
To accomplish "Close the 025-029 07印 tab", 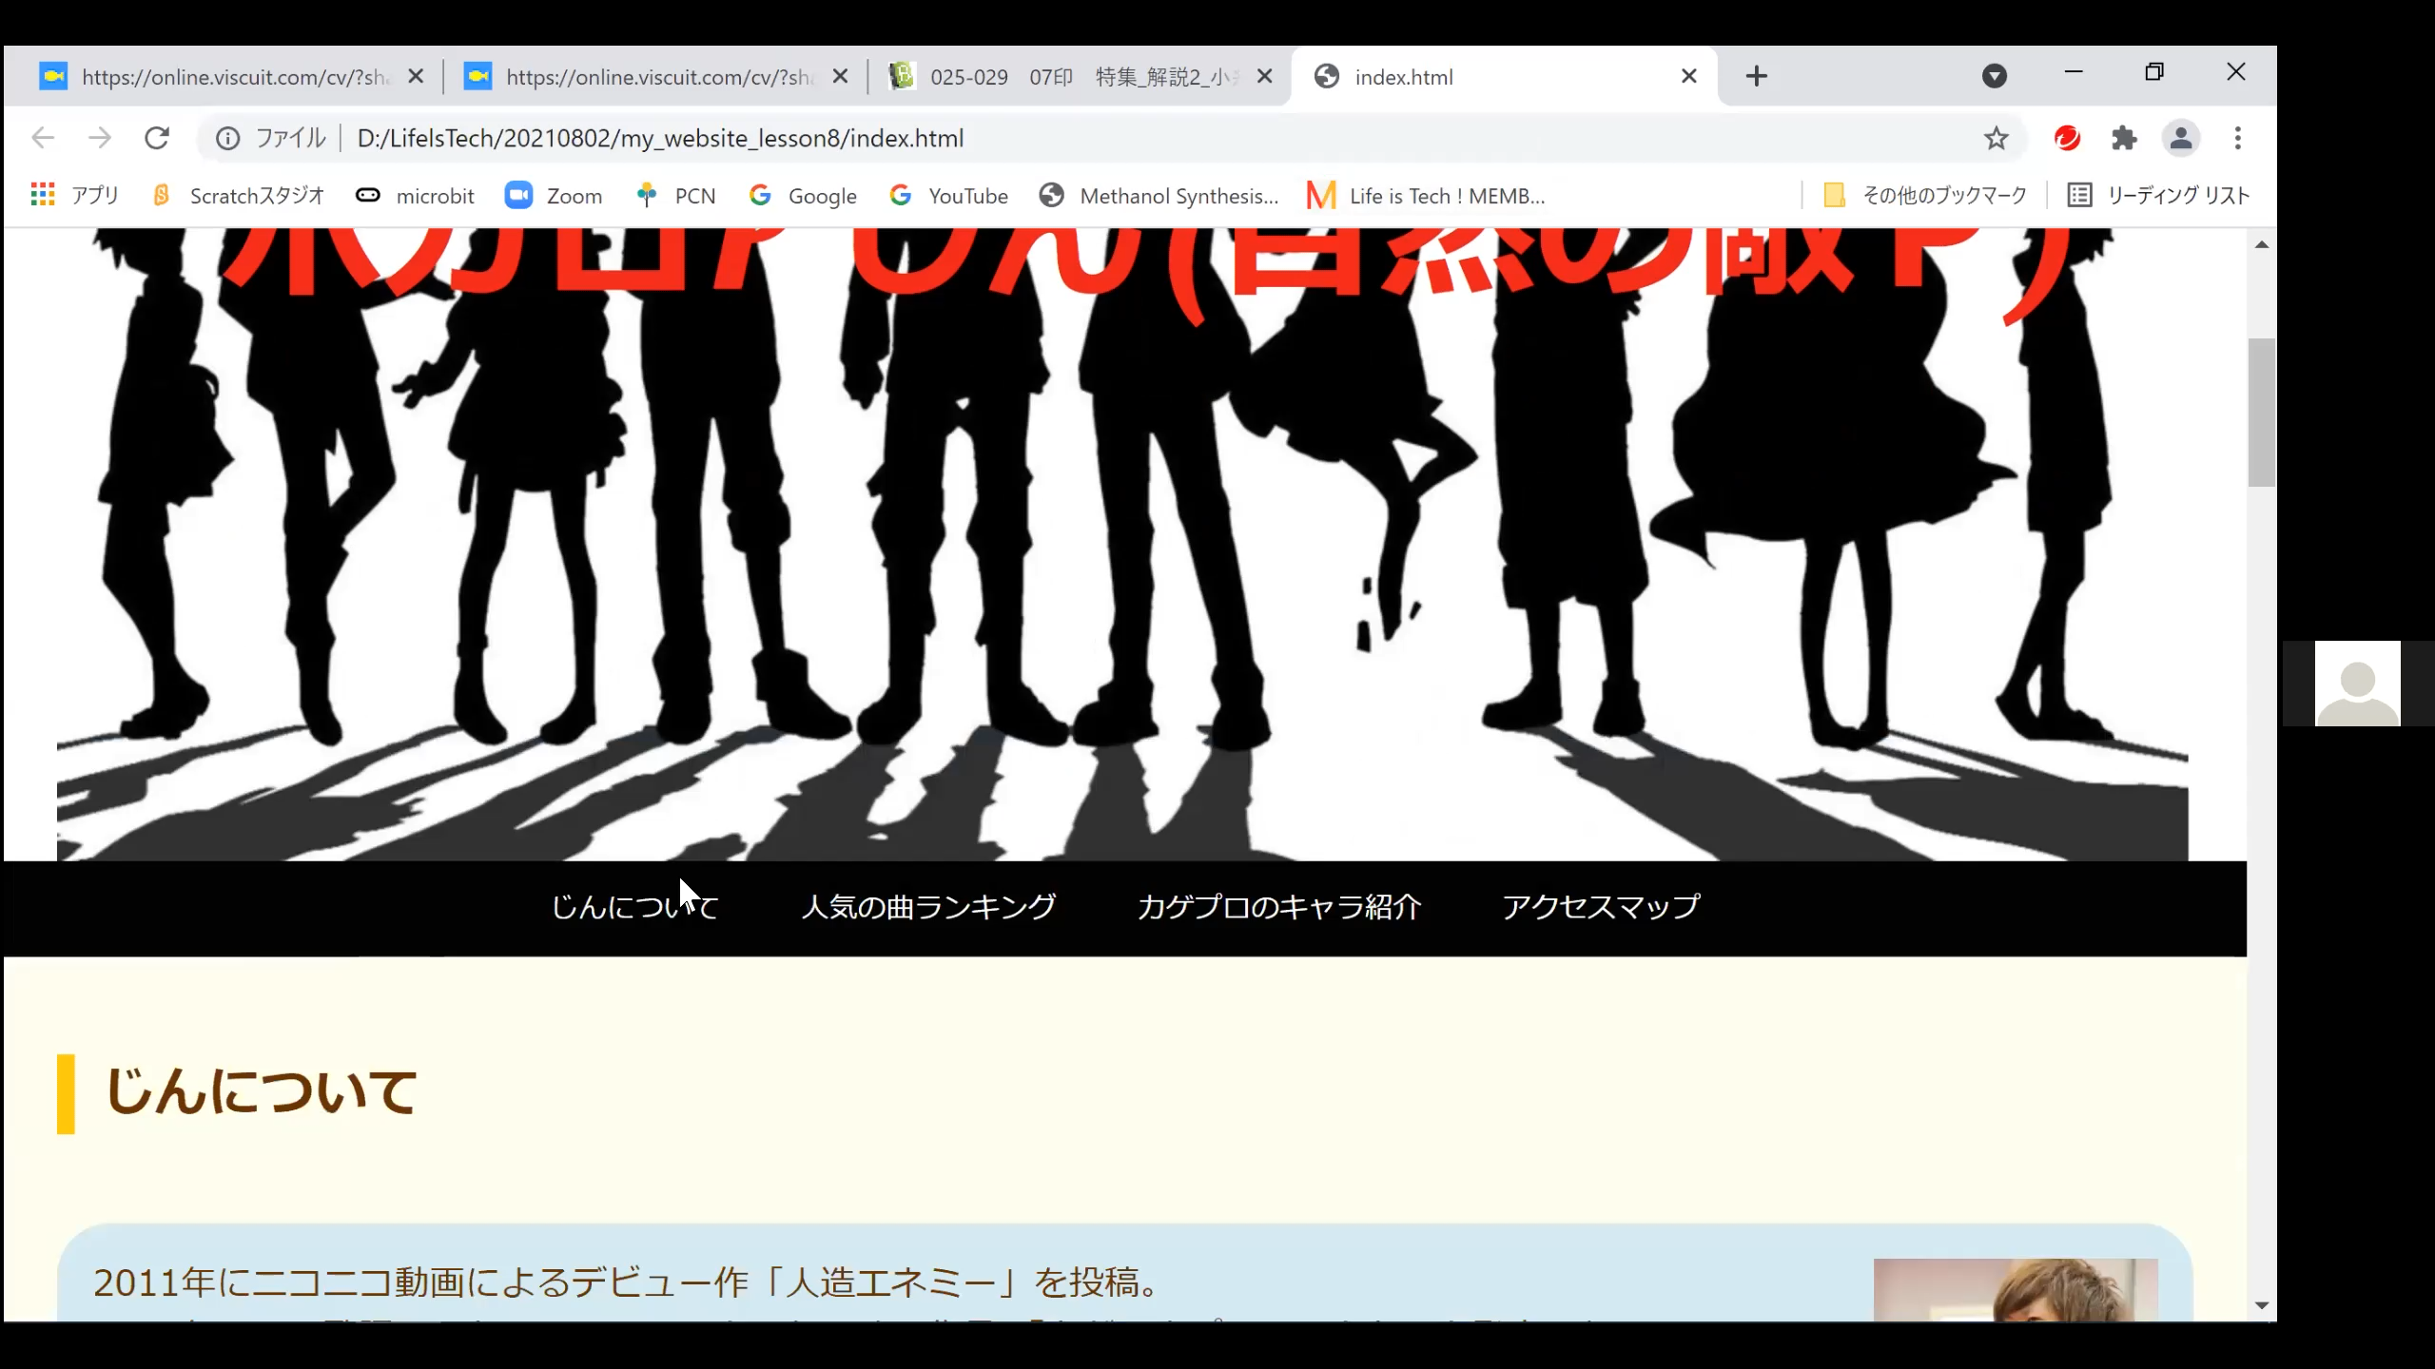I will pyautogui.click(x=1264, y=76).
